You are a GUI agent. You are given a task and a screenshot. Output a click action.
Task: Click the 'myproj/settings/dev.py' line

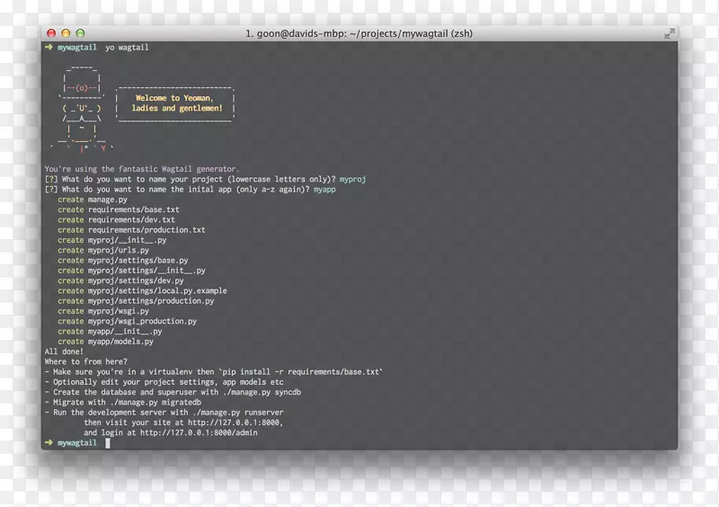point(120,280)
